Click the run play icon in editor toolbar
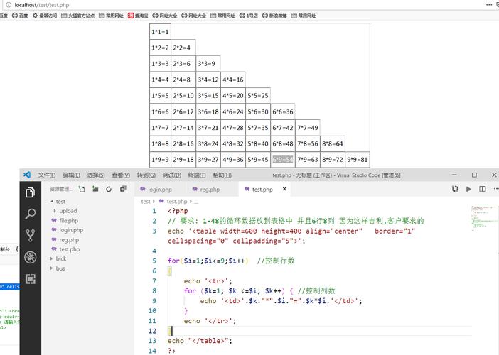Screen dimensions: 499x355 (468, 189)
